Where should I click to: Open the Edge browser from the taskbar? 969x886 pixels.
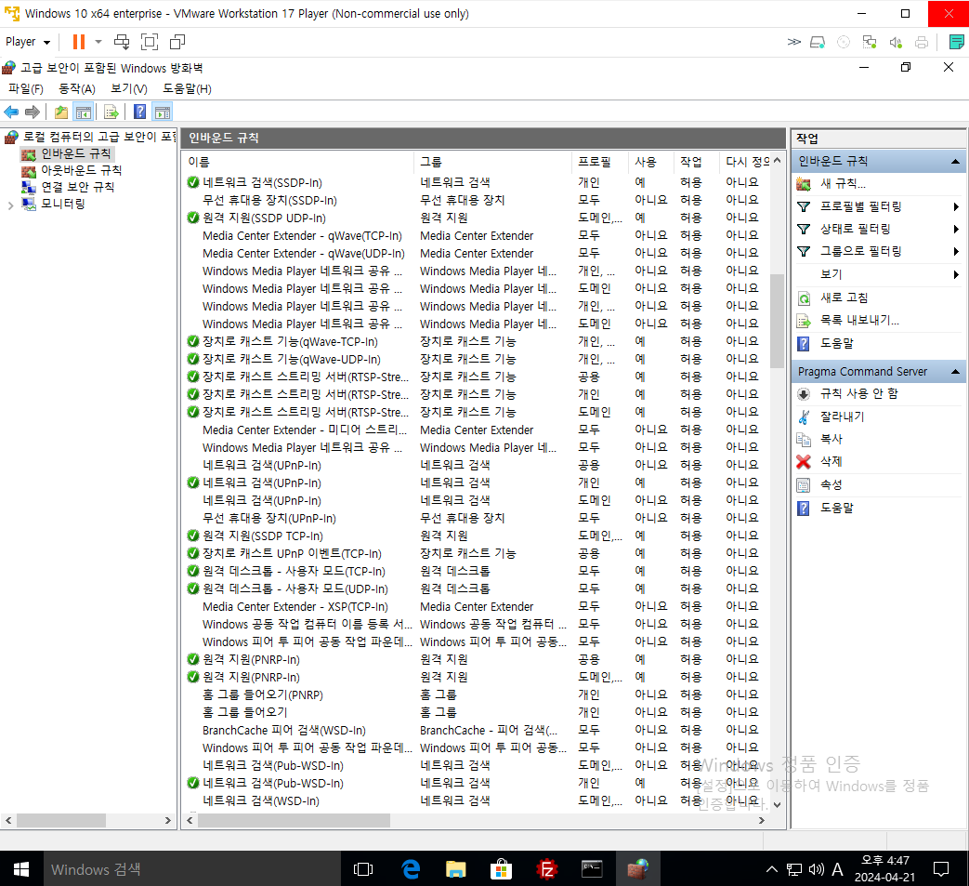coord(411,869)
